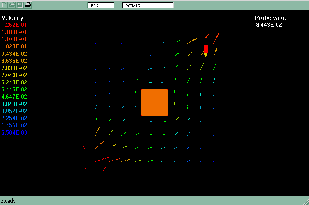Click the yellow probe tip arrow
Image resolution: width=309 pixels, height=205 pixels.
206,55
